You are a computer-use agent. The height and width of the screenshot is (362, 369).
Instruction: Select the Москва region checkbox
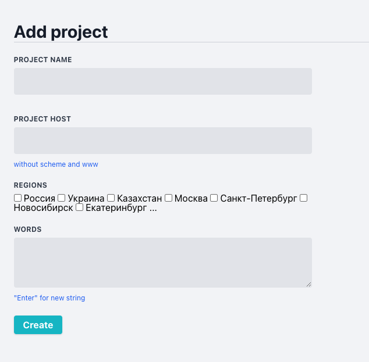coord(169,198)
